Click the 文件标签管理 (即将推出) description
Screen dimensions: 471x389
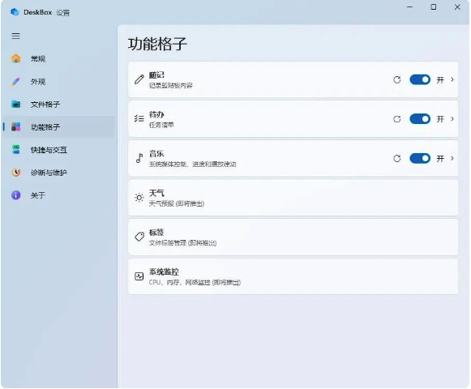182,243
